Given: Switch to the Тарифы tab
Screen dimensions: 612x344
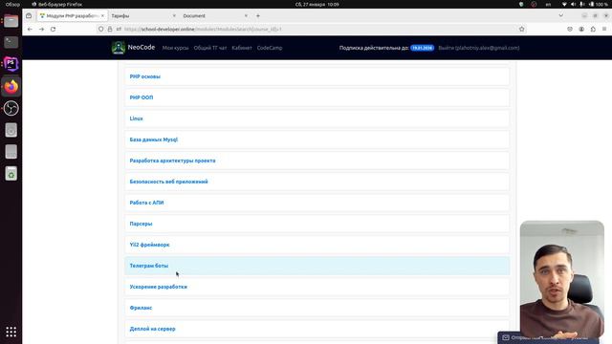Looking at the screenshot, I should (142, 16).
